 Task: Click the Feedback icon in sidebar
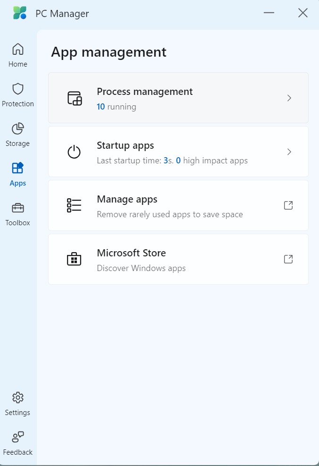(18, 437)
